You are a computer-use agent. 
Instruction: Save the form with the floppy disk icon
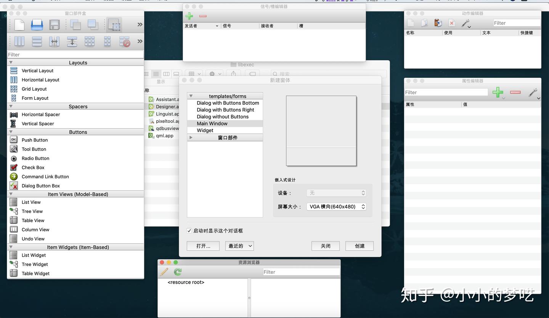click(x=55, y=24)
